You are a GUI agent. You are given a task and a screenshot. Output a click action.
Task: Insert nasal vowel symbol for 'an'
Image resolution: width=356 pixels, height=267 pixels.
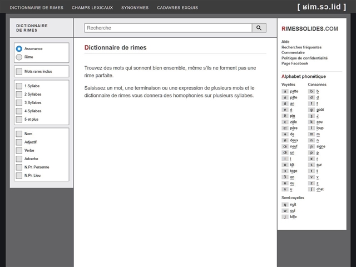(x=285, y=103)
